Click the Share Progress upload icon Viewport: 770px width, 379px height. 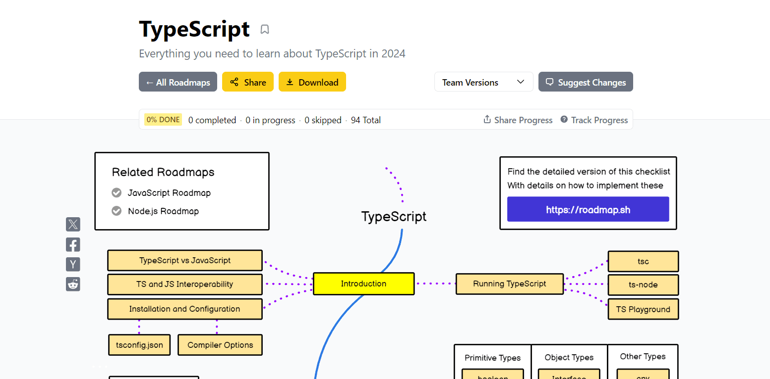coord(487,120)
